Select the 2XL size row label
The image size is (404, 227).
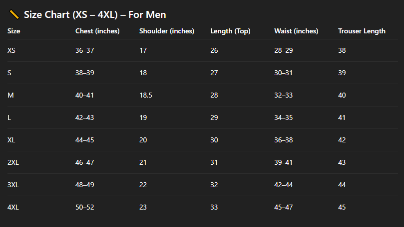(13, 162)
